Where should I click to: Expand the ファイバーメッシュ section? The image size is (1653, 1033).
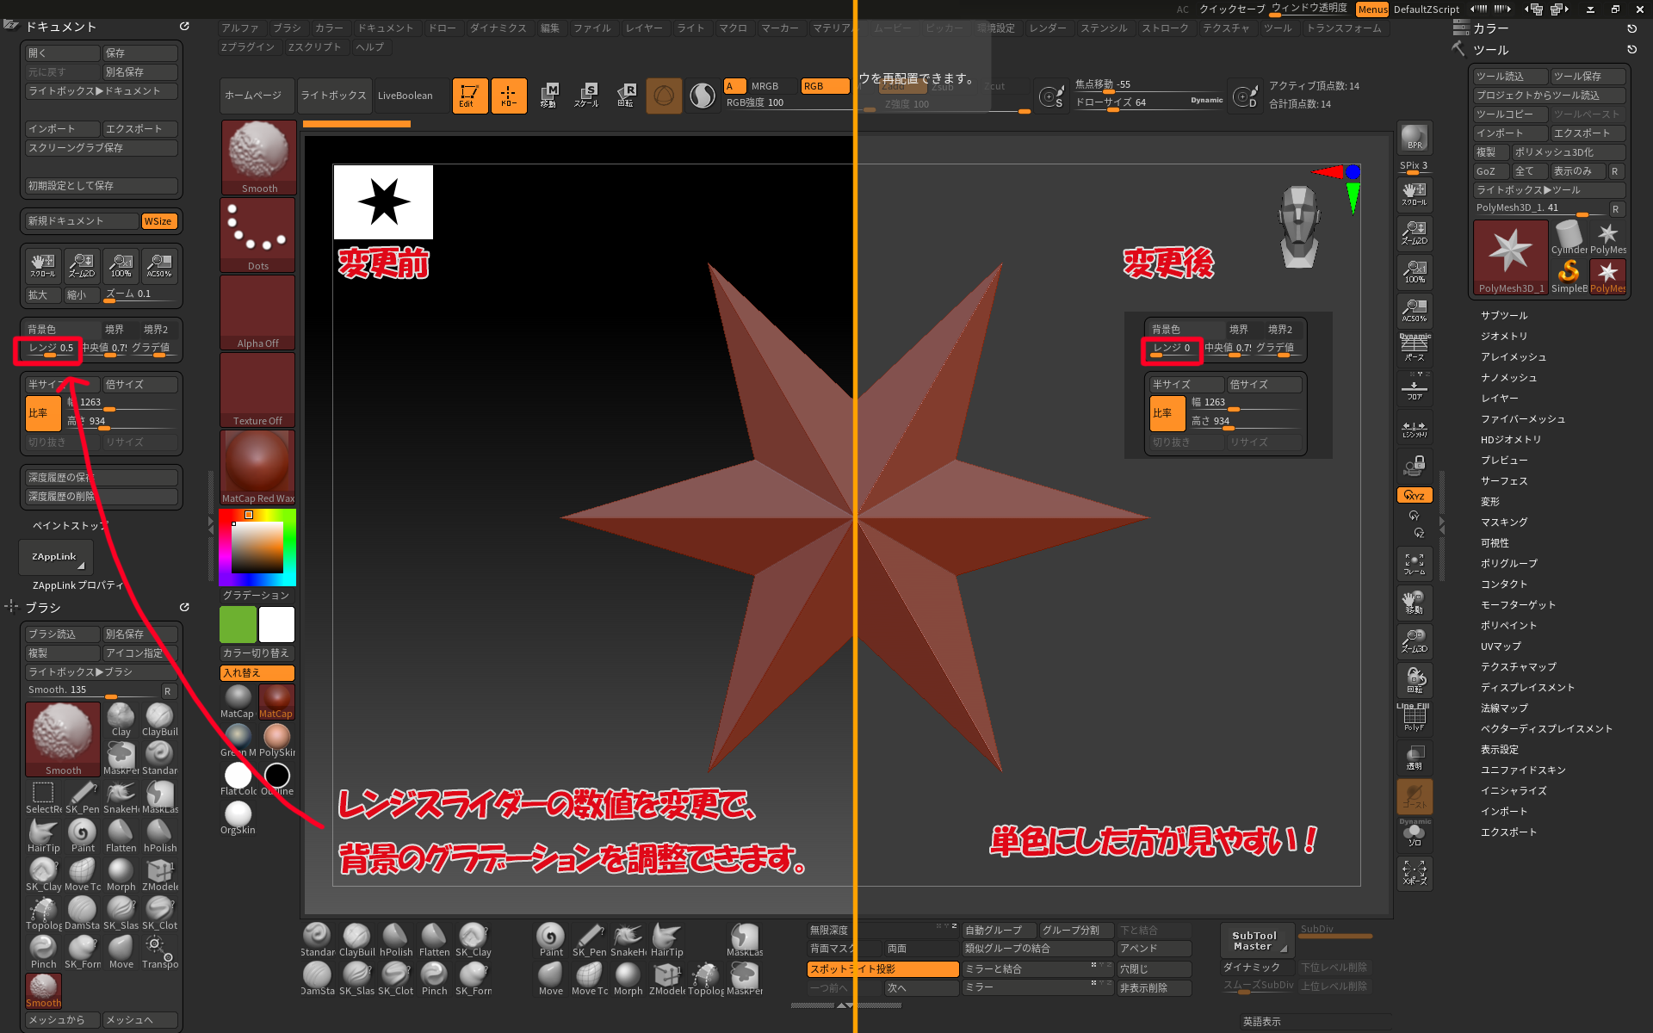(1523, 419)
